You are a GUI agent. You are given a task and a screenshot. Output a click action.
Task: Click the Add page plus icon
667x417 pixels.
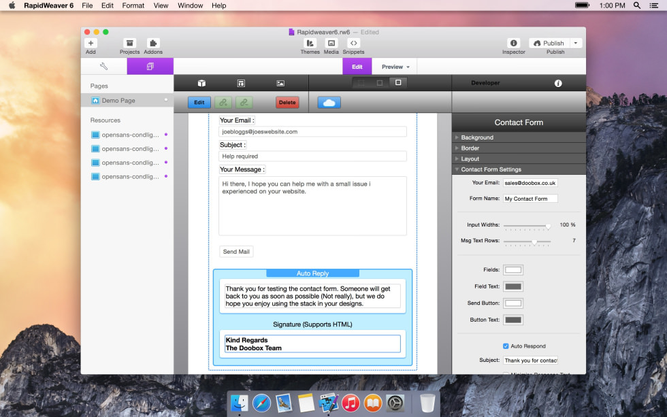tap(91, 43)
